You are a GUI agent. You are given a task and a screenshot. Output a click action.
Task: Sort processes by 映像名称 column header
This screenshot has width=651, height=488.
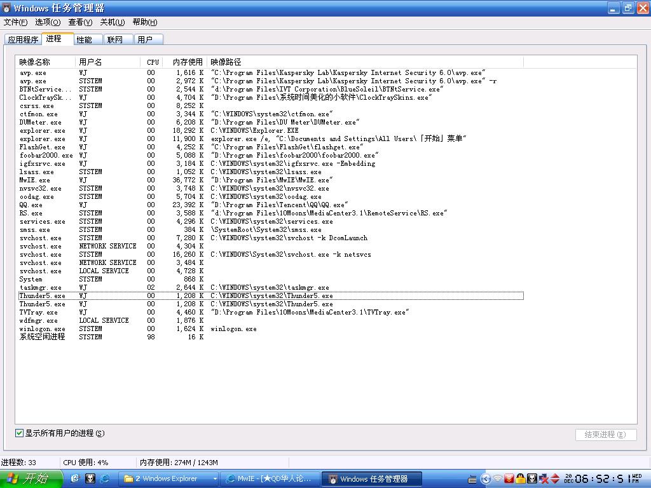(46, 62)
